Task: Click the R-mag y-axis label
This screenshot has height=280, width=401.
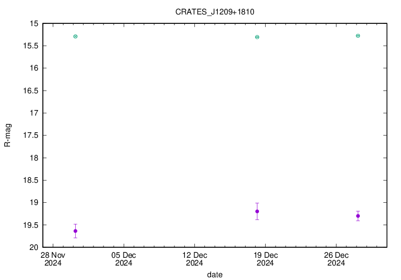Action: (x=7, y=136)
